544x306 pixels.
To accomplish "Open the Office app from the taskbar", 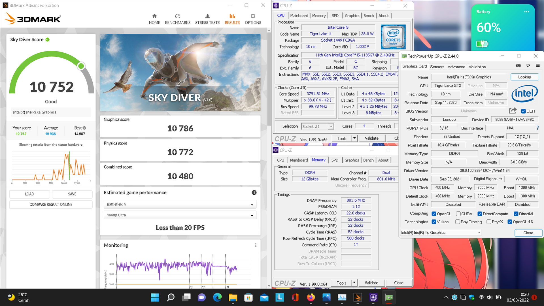I will 295,297.
